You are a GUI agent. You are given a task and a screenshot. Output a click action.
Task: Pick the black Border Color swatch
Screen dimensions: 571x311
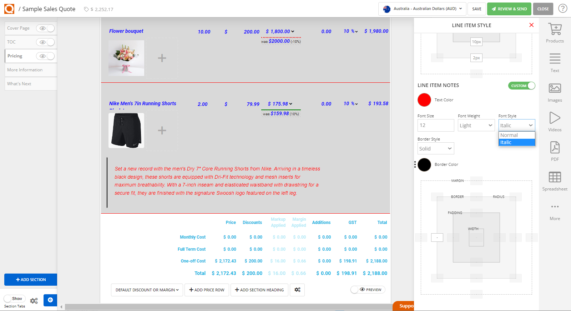[424, 164]
